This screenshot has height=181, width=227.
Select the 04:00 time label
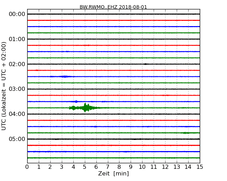[17, 114]
